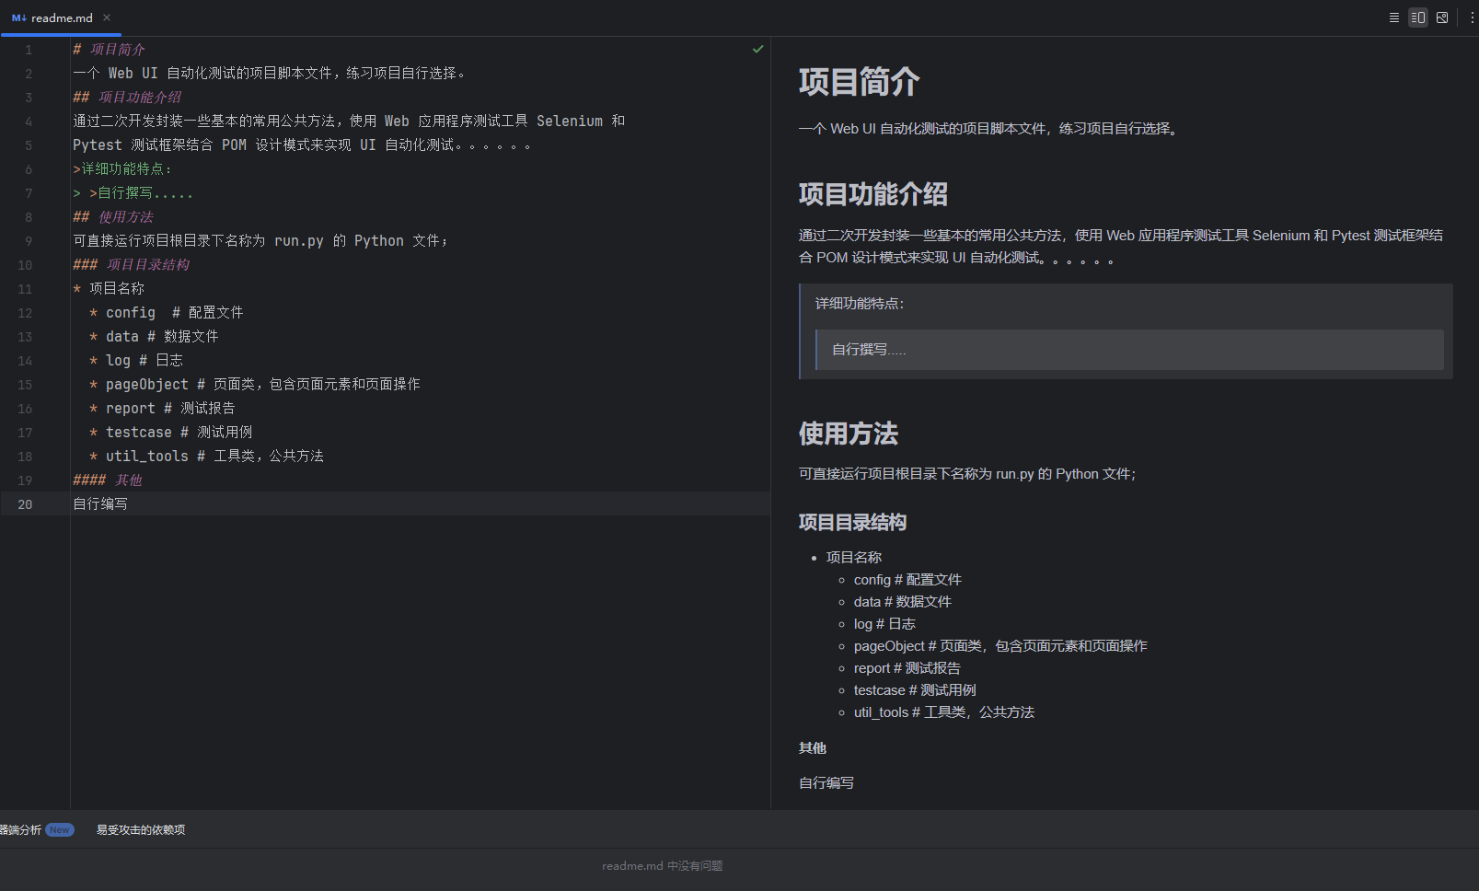
Task: Switch to preview-only view icon
Action: coord(1442,17)
